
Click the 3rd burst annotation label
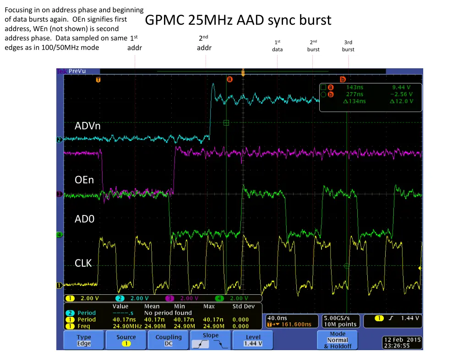(348, 46)
